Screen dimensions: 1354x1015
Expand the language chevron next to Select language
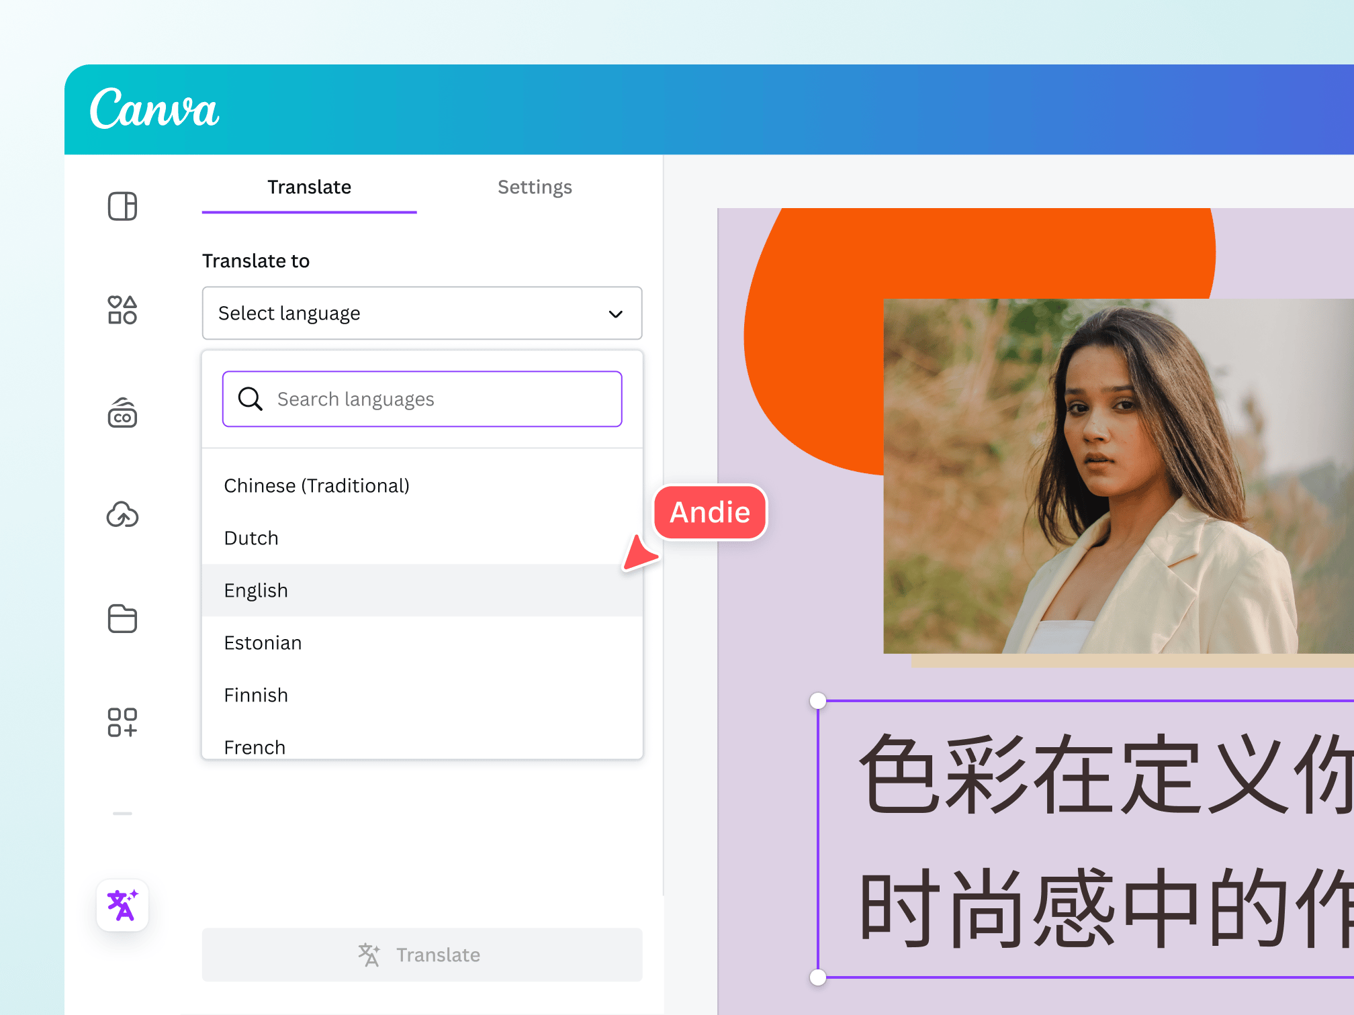[614, 313]
